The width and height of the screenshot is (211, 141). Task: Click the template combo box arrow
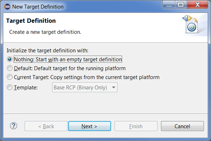tap(114, 87)
